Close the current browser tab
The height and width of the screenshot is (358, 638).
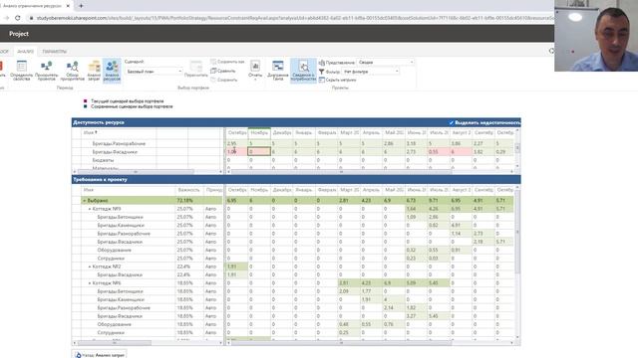coord(68,6)
